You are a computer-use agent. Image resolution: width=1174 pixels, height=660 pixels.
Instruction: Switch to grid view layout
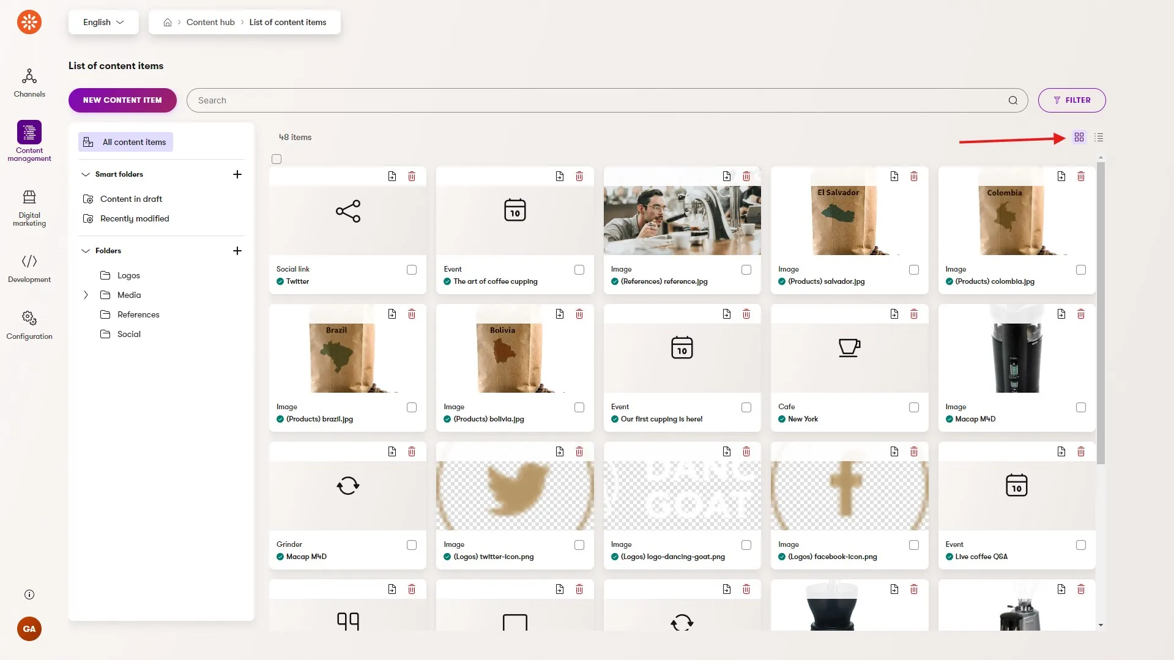(x=1079, y=138)
